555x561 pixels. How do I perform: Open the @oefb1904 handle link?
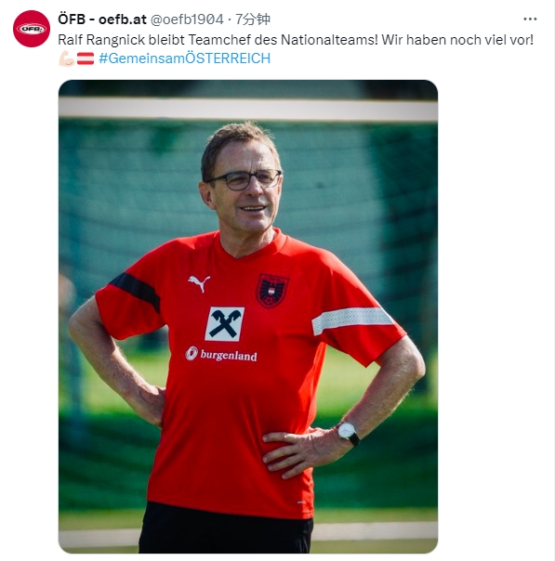coord(187,20)
